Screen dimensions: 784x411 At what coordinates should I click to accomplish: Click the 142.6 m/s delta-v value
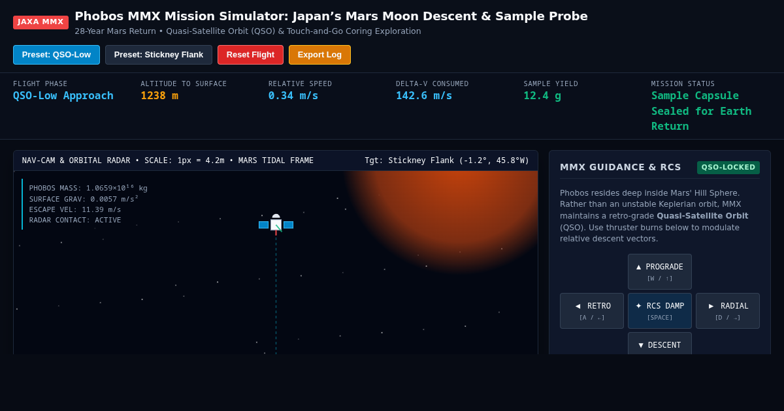[x=424, y=95]
